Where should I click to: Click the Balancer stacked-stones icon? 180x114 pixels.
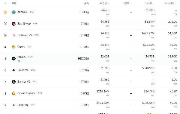tap(14, 70)
